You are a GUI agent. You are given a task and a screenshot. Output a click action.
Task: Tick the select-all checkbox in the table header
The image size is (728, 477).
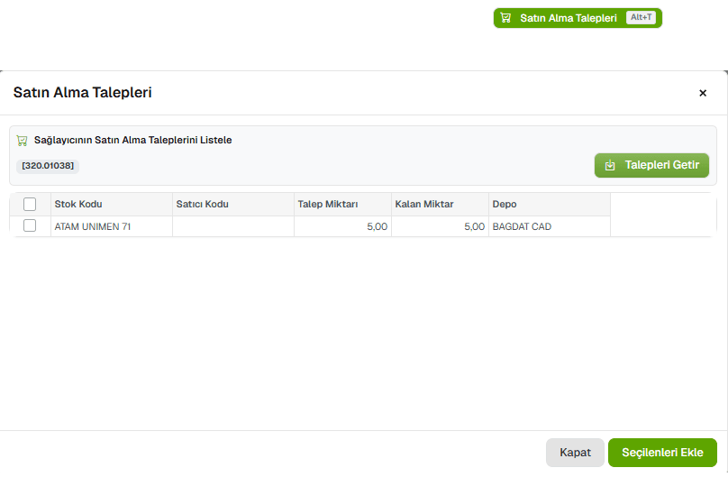pyautogui.click(x=30, y=205)
